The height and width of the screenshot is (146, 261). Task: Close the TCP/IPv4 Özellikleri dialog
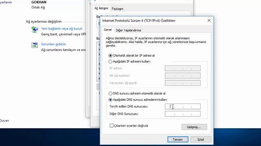[x=209, y=21]
